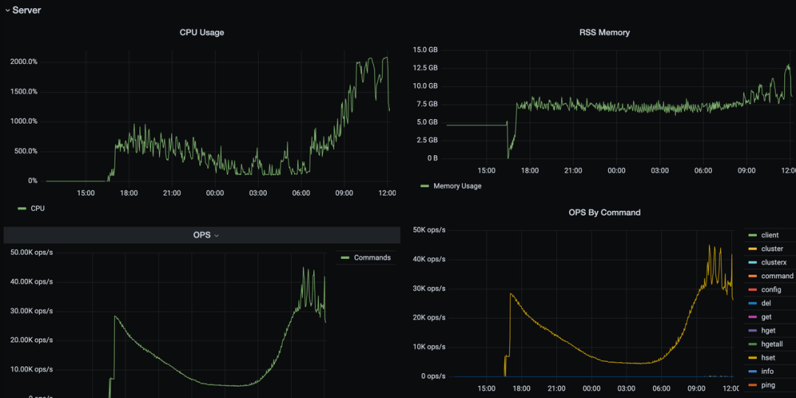Click the CPU Usage panel title
Image resolution: width=796 pixels, height=398 pixels.
201,32
